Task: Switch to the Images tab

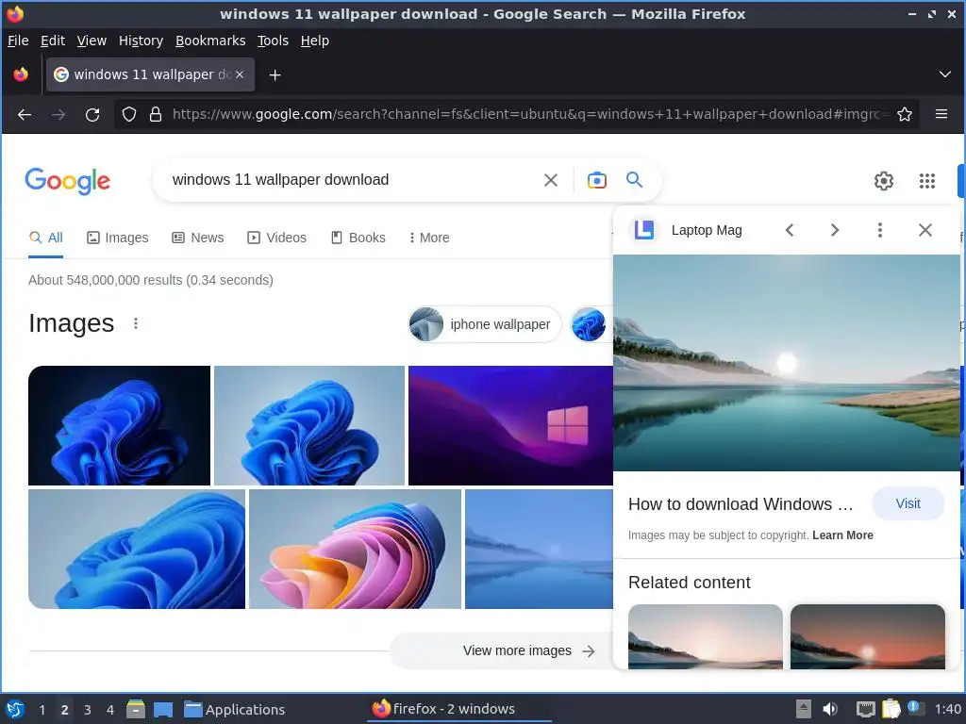Action: 118,238
